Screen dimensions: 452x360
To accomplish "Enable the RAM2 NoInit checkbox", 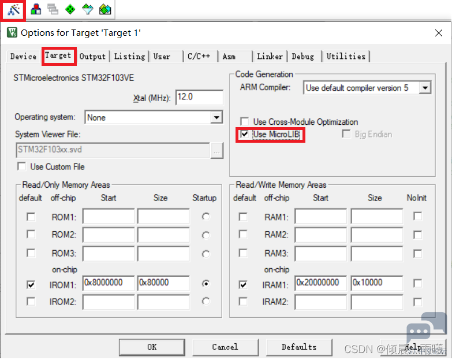I will point(417,235).
